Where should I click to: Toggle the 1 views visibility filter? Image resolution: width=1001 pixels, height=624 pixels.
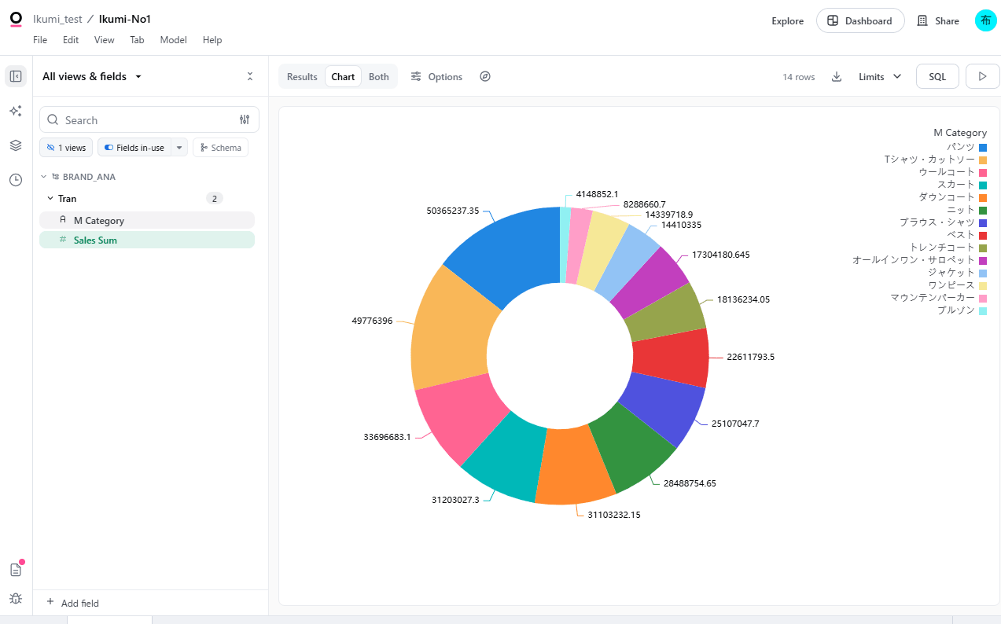click(x=66, y=148)
